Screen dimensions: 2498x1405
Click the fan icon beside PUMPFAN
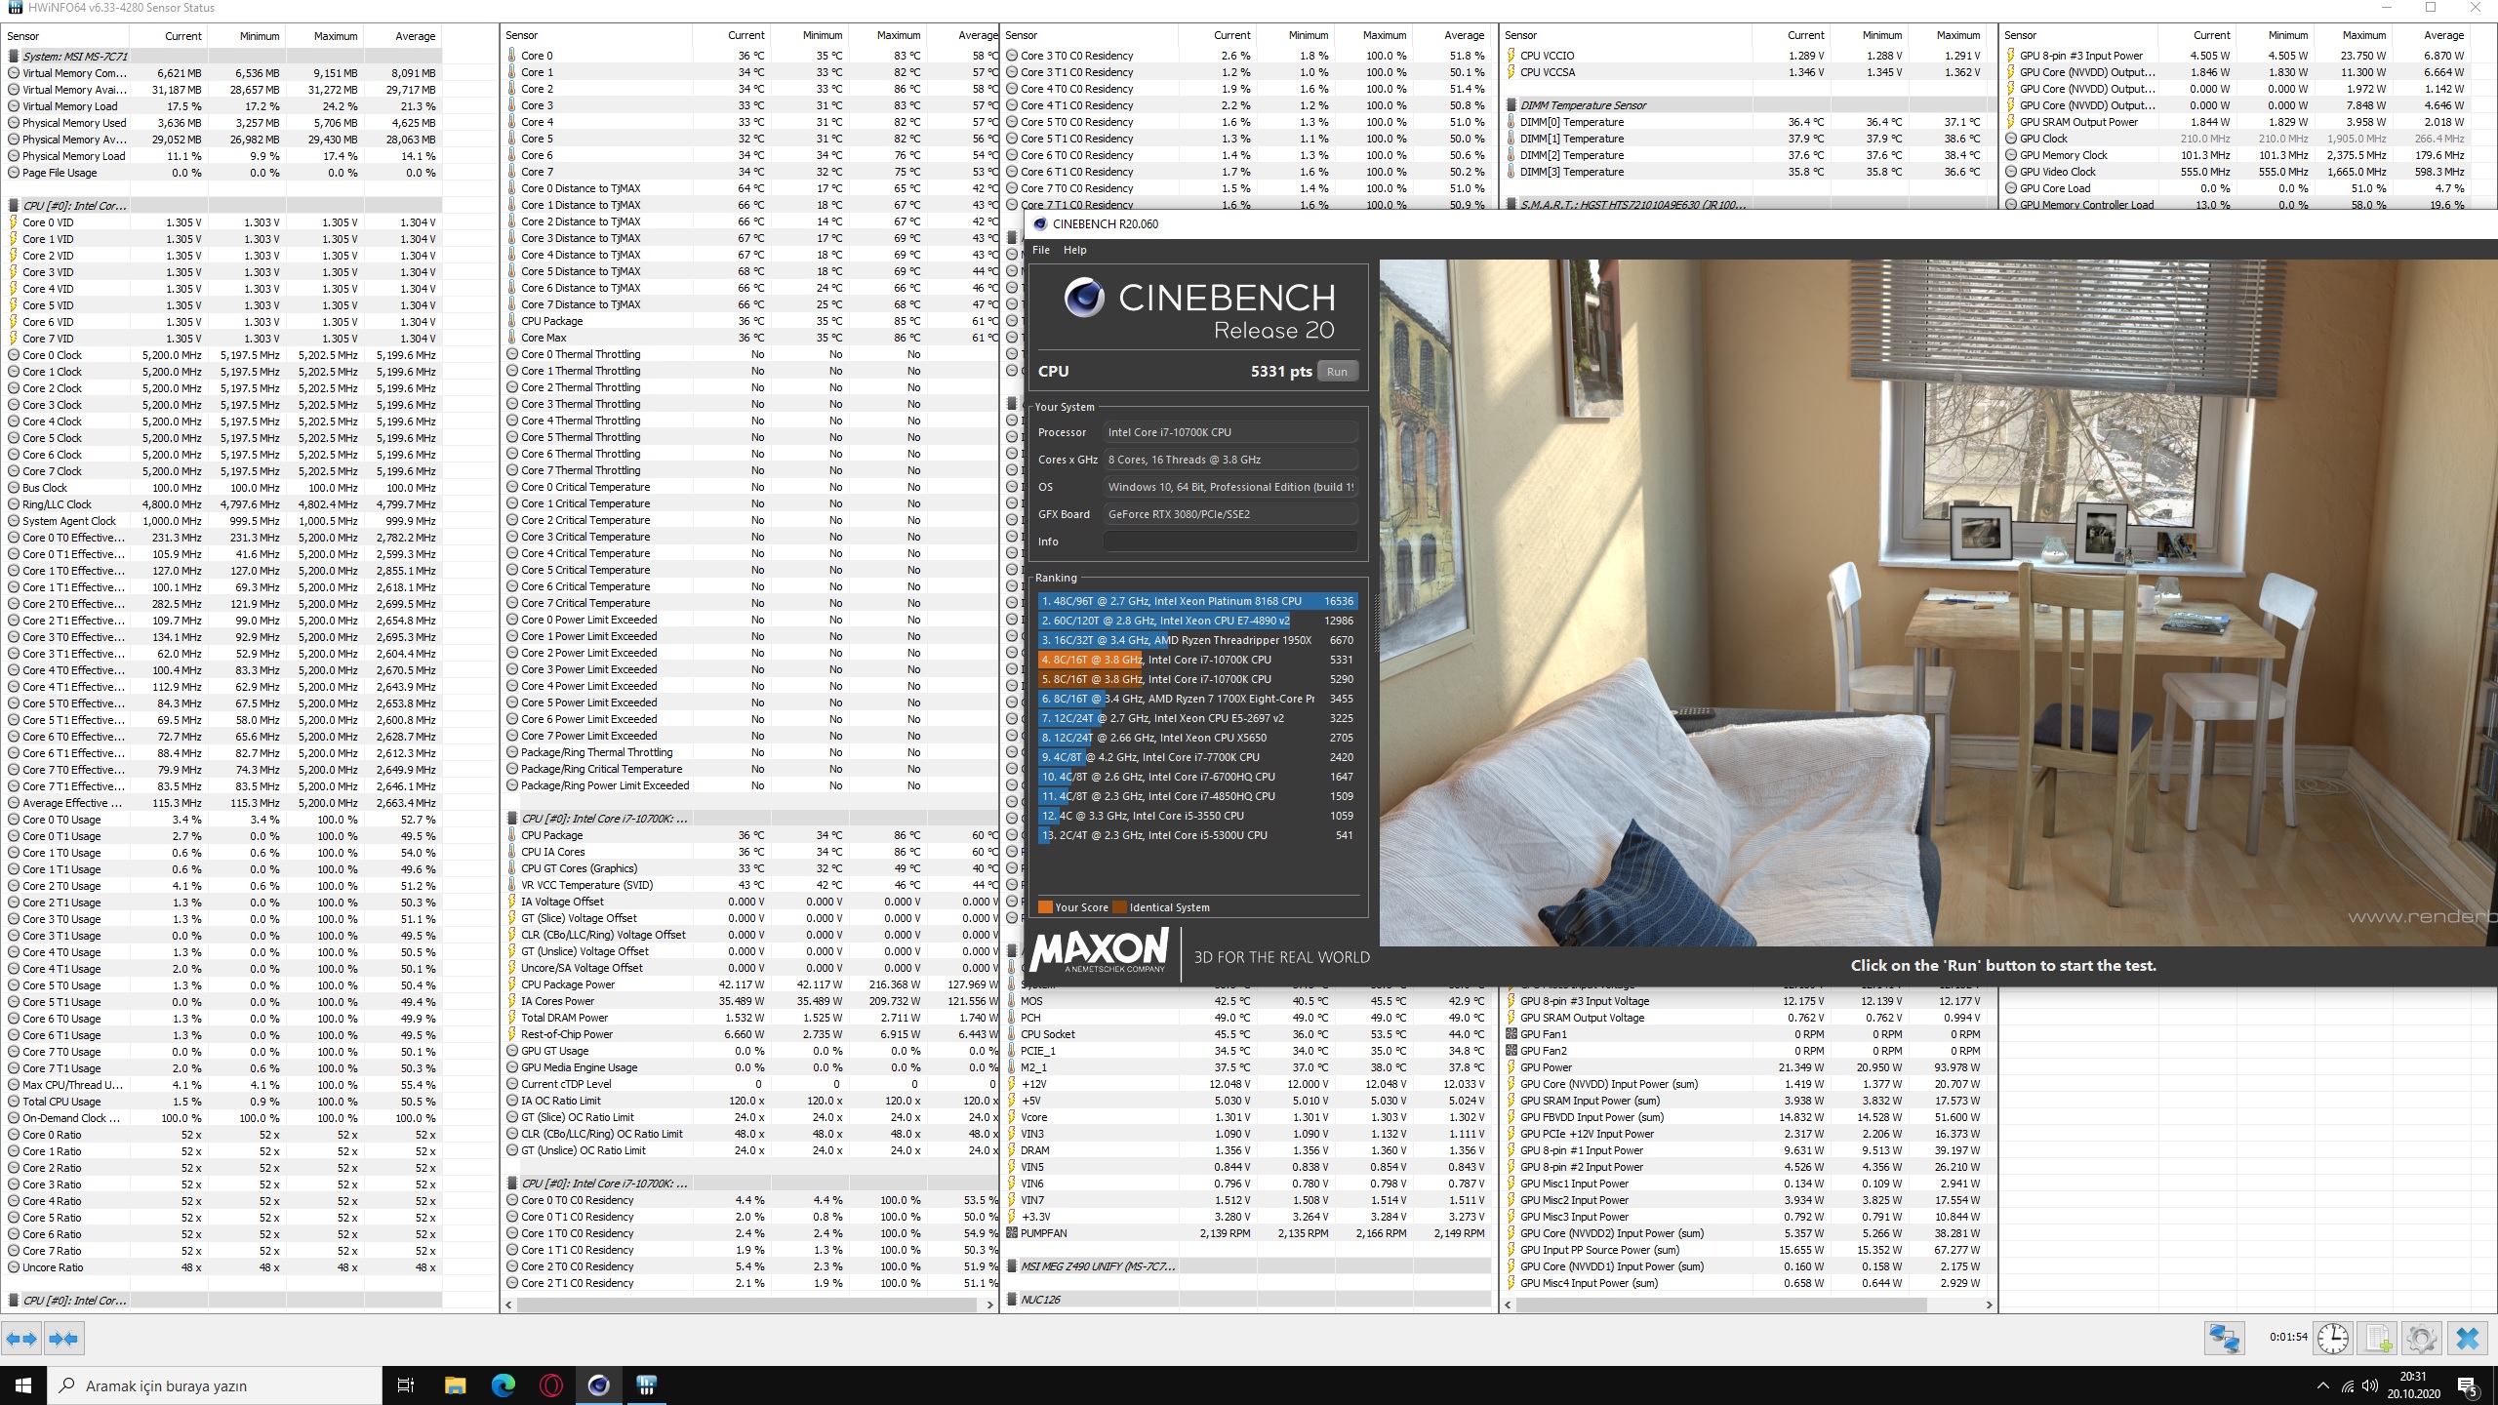pos(1012,1233)
